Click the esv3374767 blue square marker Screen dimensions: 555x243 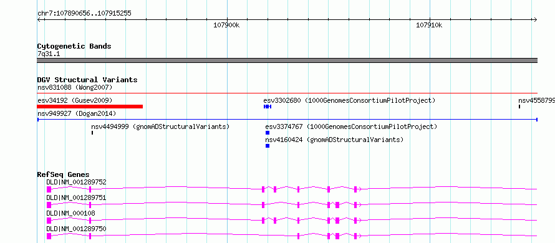(268, 133)
